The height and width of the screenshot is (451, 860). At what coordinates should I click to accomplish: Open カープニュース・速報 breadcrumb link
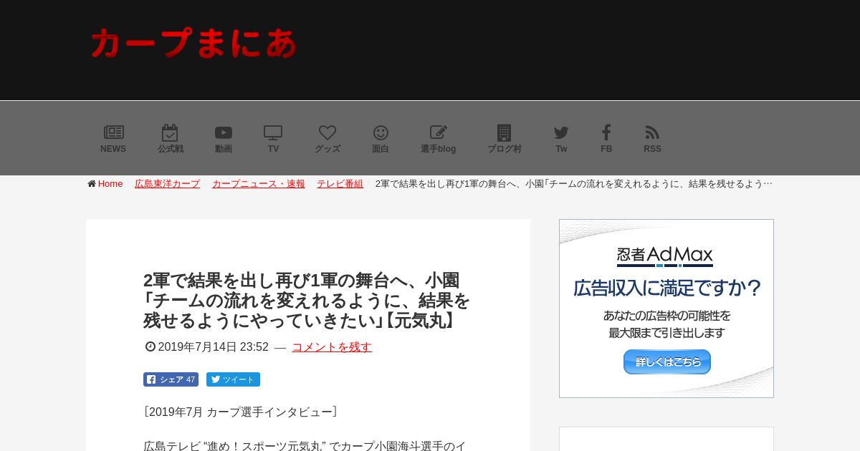pos(258,184)
